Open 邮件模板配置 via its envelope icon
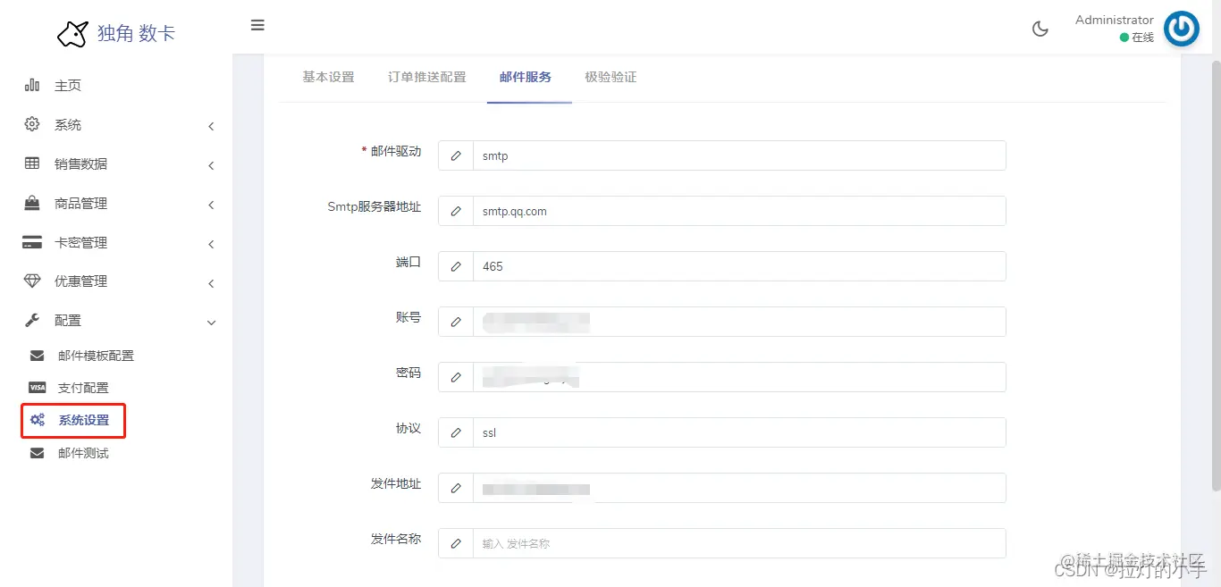 pyautogui.click(x=37, y=355)
